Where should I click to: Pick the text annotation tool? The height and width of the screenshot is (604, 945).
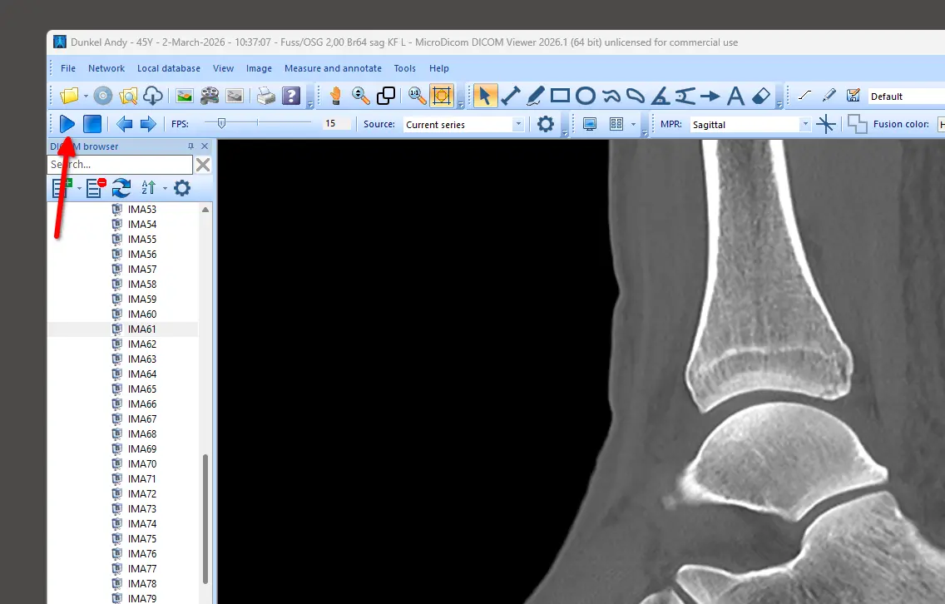pyautogui.click(x=735, y=96)
